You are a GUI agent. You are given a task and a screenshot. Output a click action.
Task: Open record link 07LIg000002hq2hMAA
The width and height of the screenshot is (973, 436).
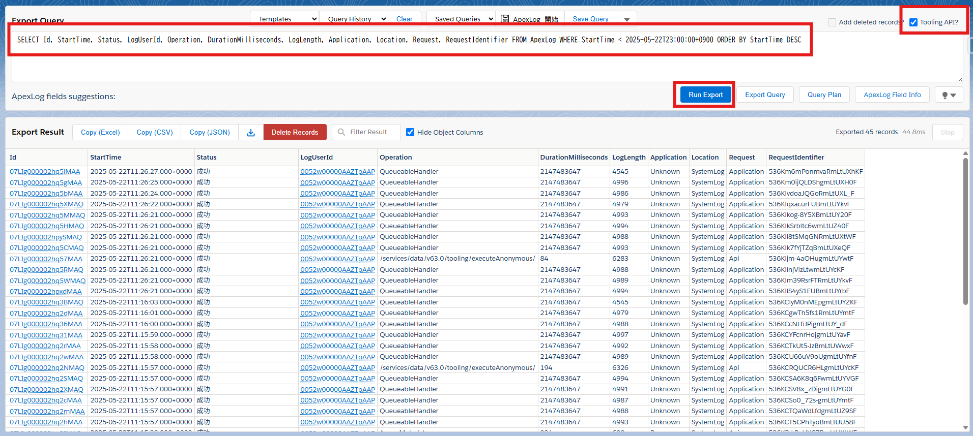coord(46,422)
